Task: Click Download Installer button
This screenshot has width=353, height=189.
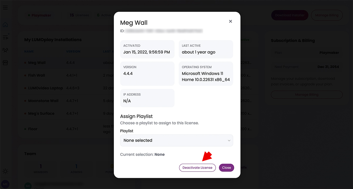Action: pyautogui.click(x=290, y=15)
